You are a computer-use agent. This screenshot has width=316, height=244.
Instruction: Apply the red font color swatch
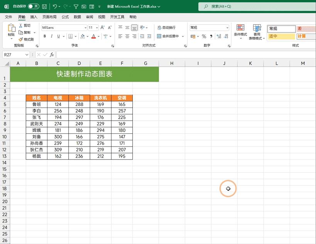pos(93,35)
